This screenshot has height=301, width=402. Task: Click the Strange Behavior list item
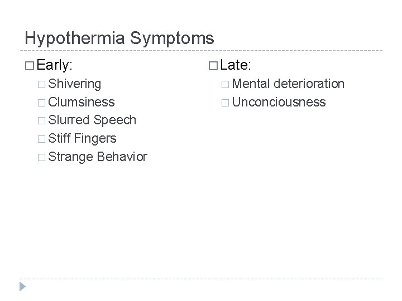(x=98, y=157)
